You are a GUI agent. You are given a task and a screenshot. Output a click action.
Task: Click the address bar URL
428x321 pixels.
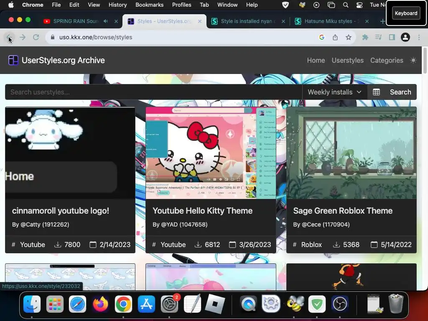[96, 37]
